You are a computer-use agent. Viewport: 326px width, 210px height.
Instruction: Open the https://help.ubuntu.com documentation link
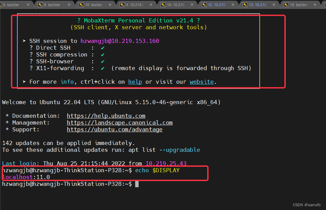(106, 116)
